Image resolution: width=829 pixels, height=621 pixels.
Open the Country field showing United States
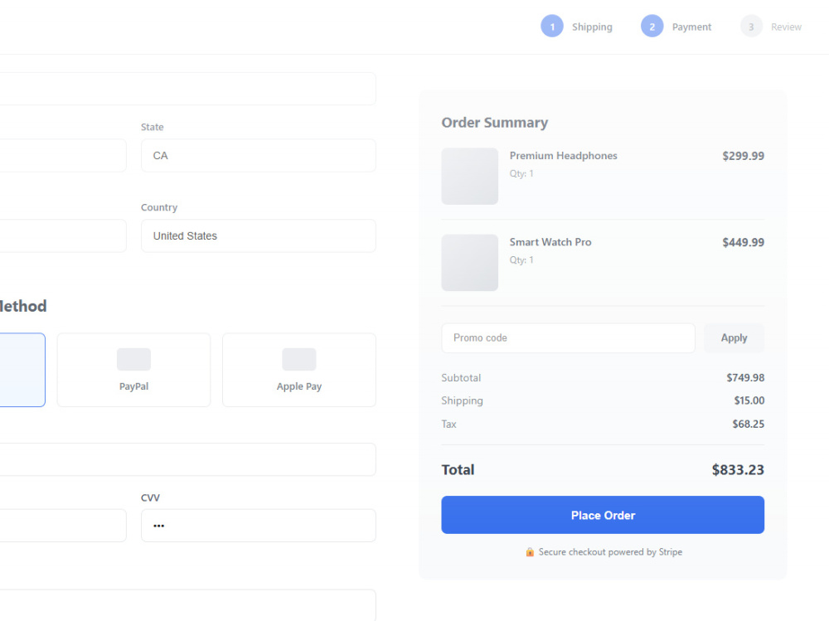click(259, 236)
